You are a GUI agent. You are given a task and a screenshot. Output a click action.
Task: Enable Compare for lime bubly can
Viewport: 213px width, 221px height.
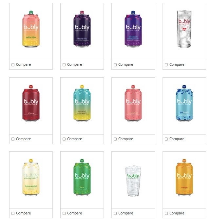64,213
